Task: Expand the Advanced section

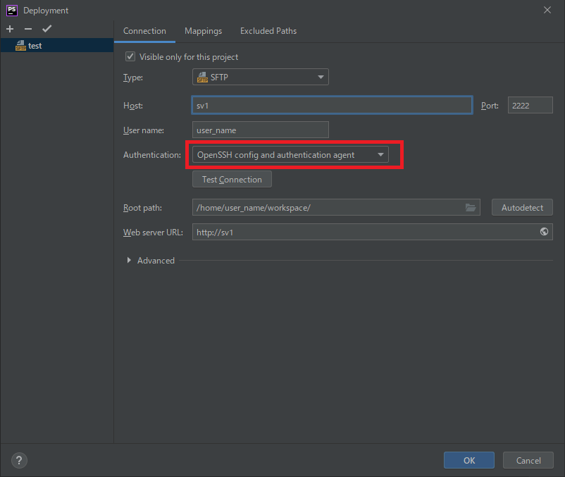Action: tap(129, 260)
